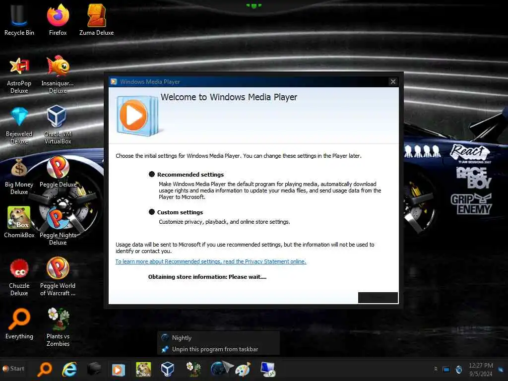Open the Start menu
The height and width of the screenshot is (381, 508).
click(x=13, y=369)
